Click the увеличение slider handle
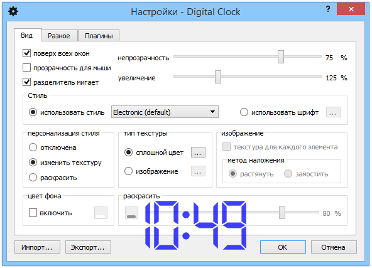The width and height of the screenshot is (372, 268). pyautogui.click(x=218, y=77)
